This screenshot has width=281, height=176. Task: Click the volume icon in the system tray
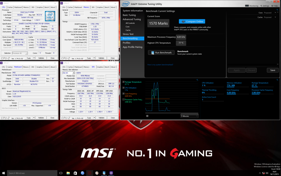click(267, 173)
